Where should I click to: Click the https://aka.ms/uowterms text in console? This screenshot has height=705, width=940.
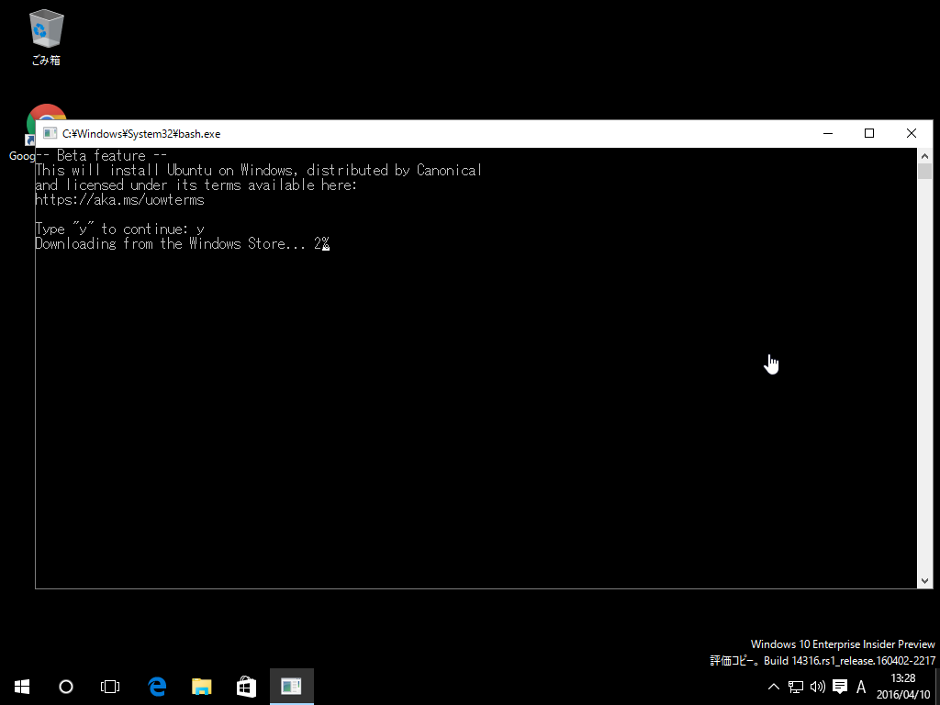pyautogui.click(x=120, y=199)
